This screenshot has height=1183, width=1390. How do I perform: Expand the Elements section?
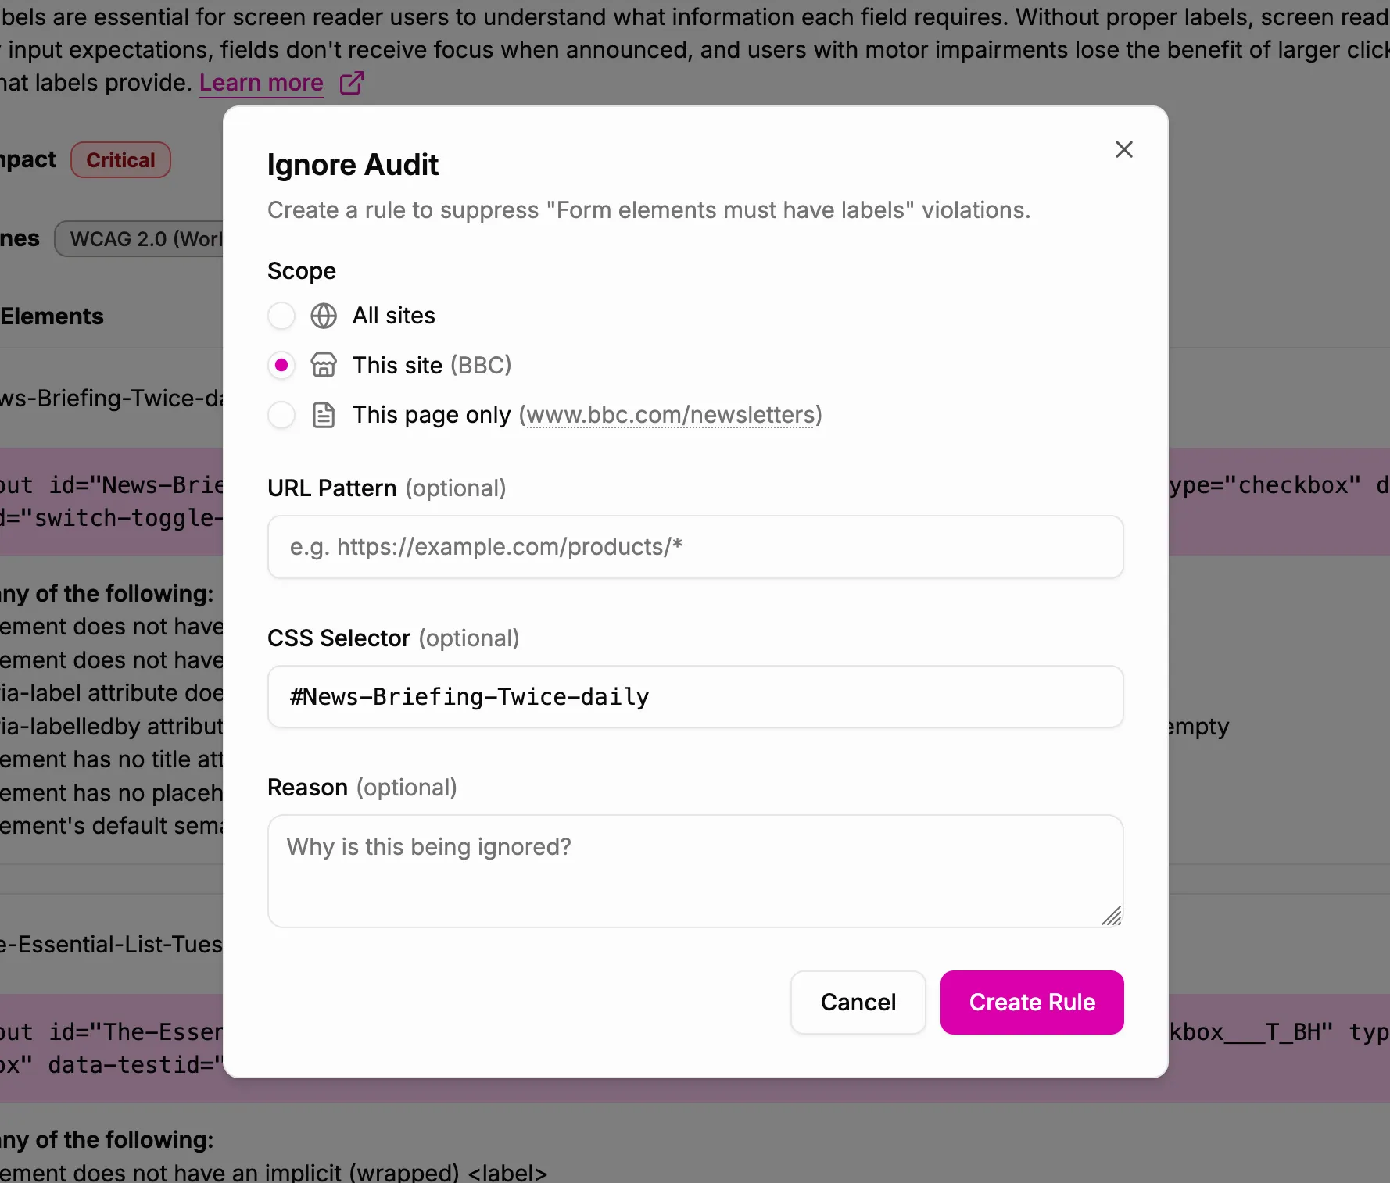point(52,316)
